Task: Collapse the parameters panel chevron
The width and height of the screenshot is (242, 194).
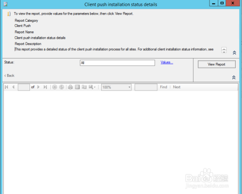Action: coord(234,77)
